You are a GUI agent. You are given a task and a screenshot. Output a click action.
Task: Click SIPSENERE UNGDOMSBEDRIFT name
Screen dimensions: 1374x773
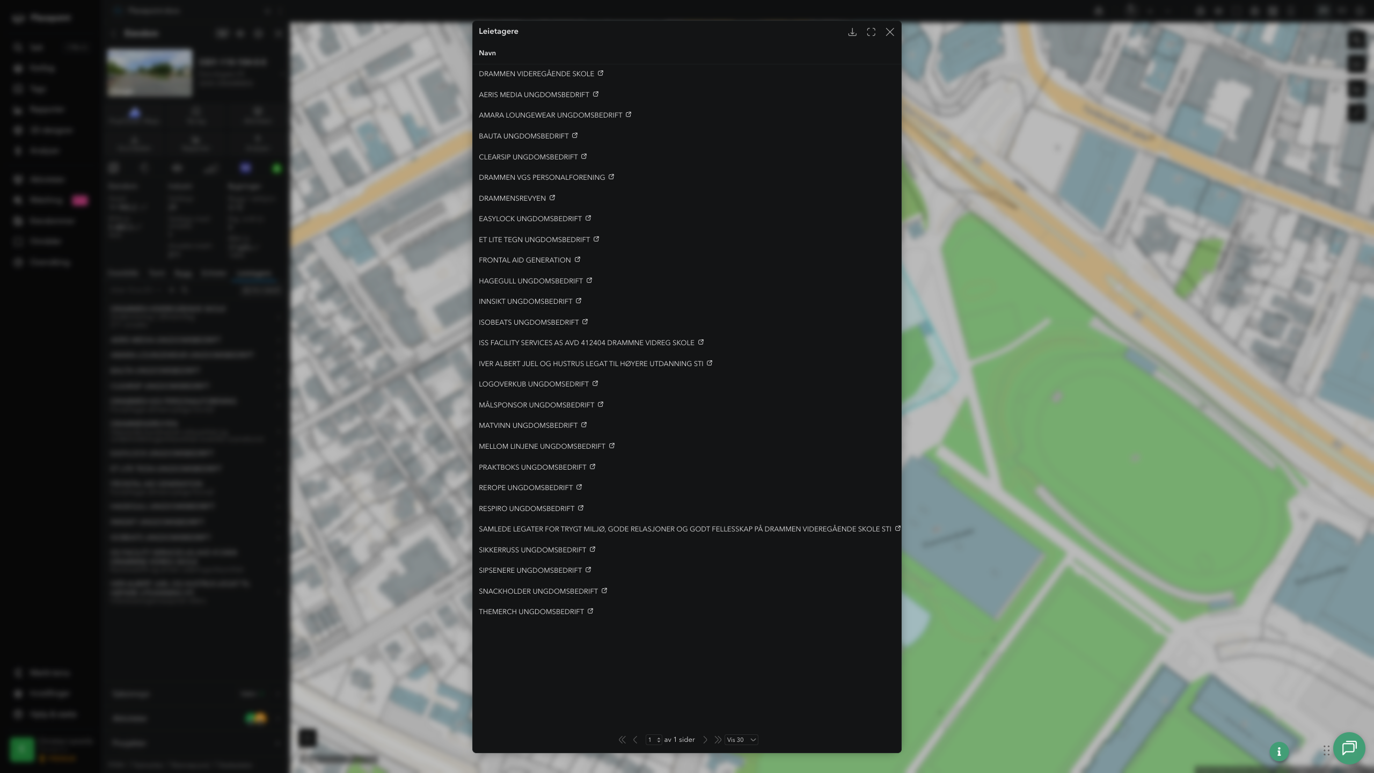click(x=530, y=570)
